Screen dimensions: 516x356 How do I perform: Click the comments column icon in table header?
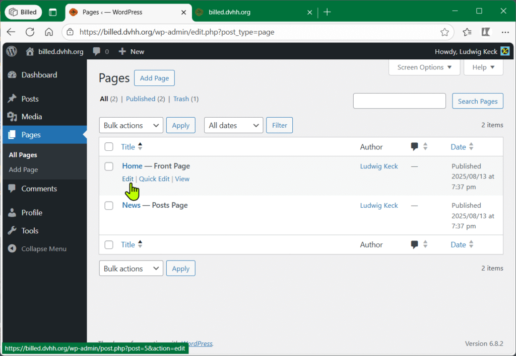tap(415, 147)
